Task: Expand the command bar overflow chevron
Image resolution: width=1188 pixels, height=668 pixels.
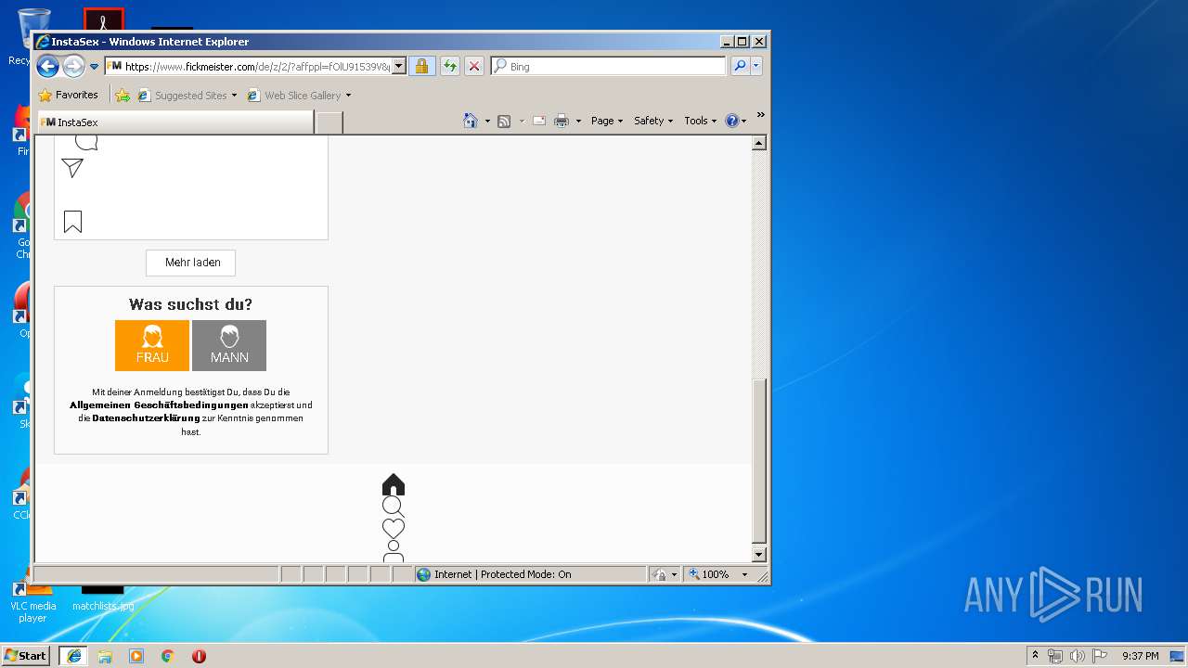Action: (x=760, y=115)
